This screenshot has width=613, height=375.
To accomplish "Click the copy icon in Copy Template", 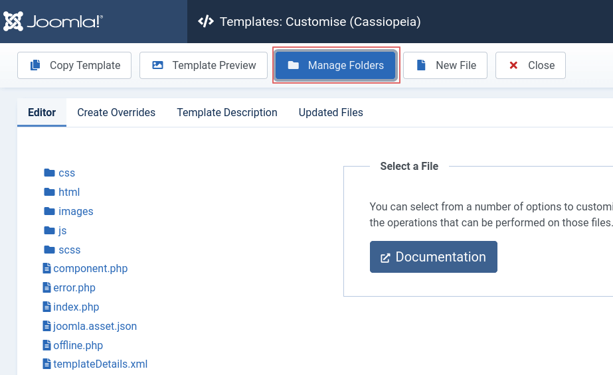I will pos(35,65).
